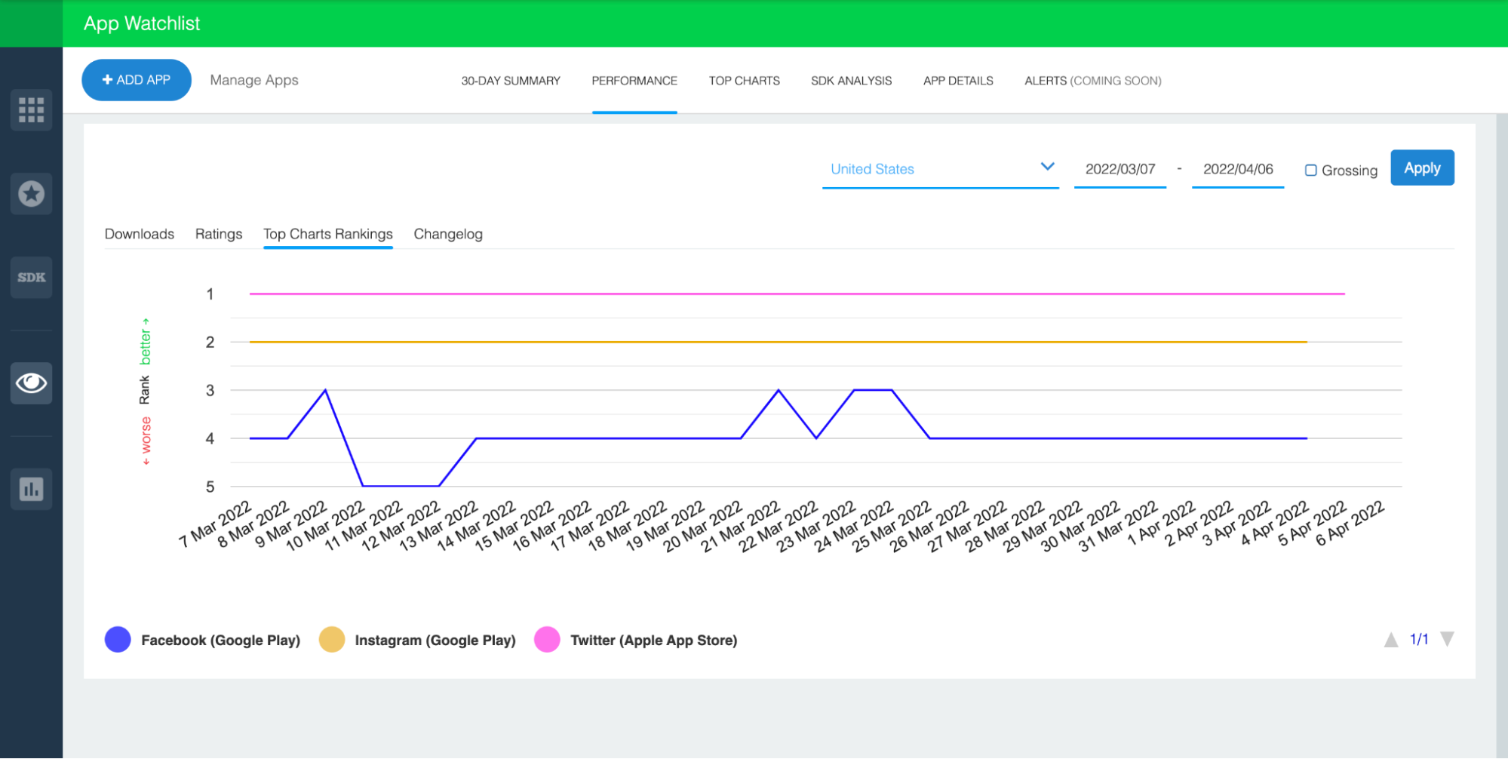Screen dimensions: 1508x759
Task: Expand the United States country dropdown
Action: [941, 169]
